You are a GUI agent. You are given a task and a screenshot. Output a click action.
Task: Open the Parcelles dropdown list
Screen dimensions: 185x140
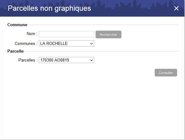66,60
